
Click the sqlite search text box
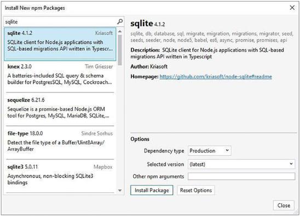coord(60,22)
